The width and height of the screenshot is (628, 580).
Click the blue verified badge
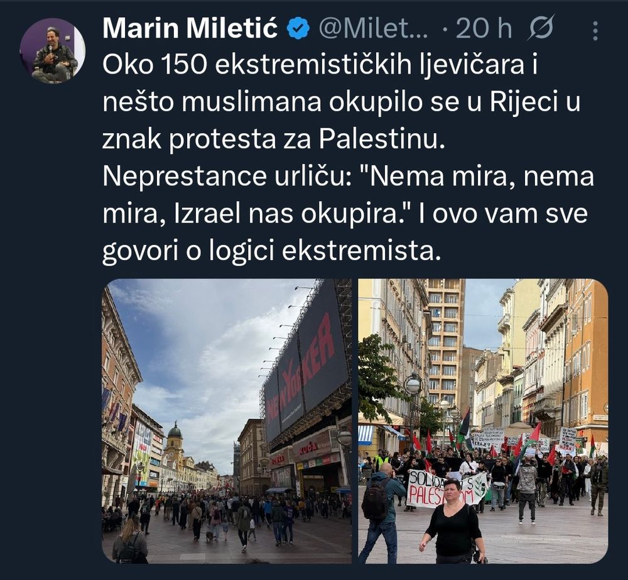click(x=298, y=28)
